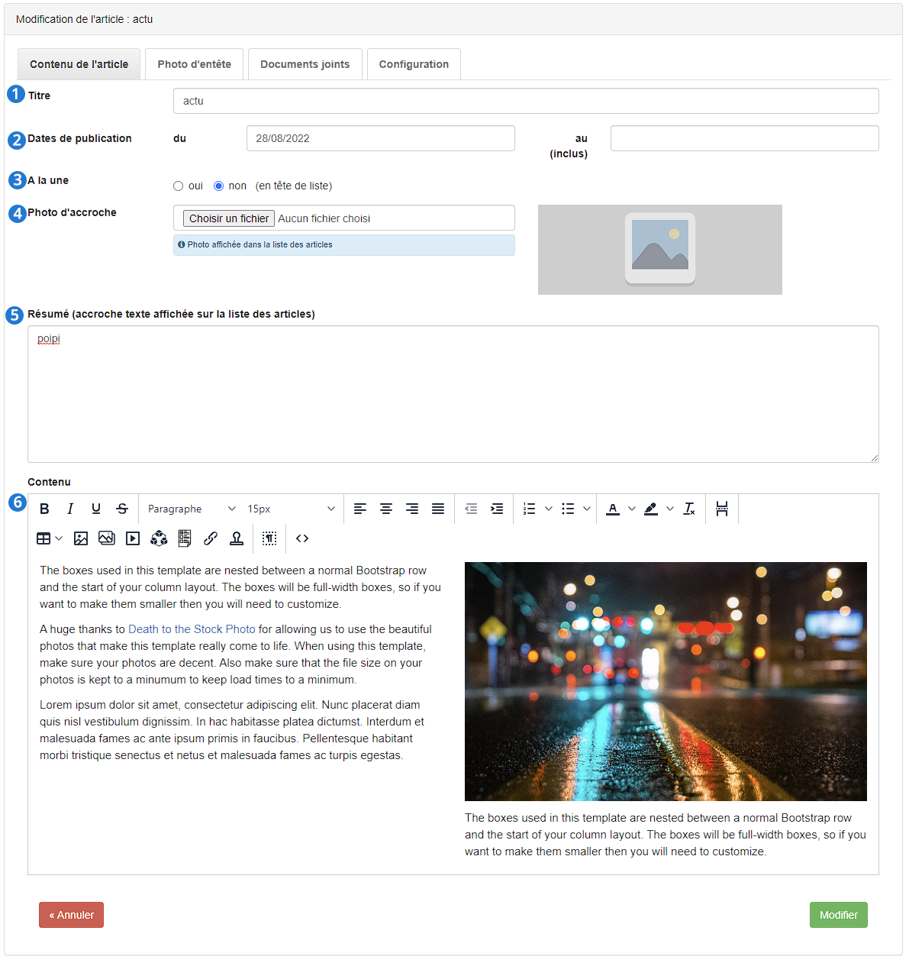Screen dimensions: 909x963
Task: Apply italic formatting in editor
Action: (70, 509)
